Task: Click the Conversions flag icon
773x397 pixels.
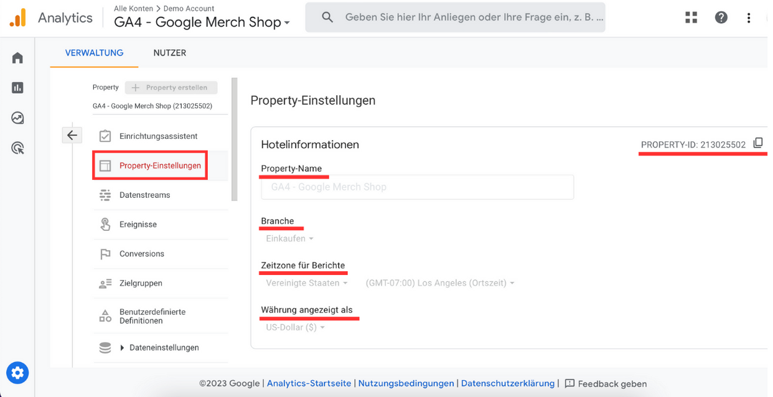Action: tap(105, 254)
